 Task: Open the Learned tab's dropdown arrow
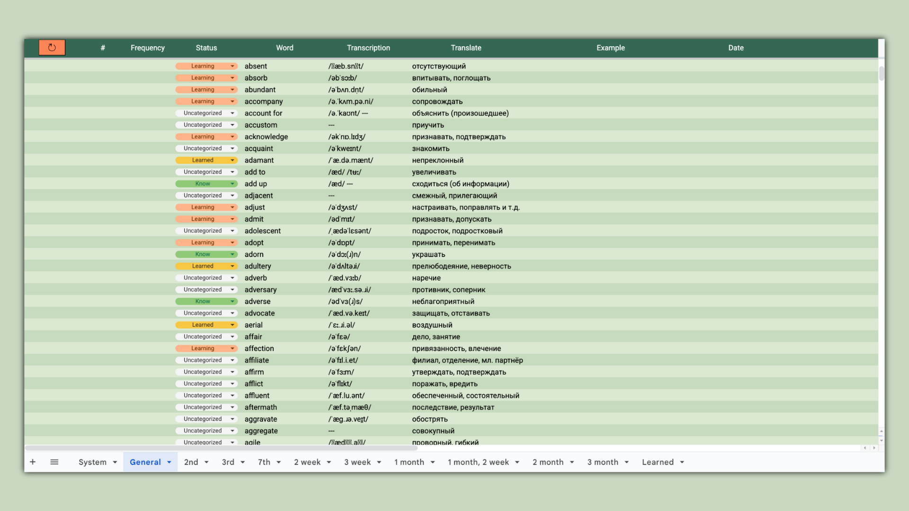(682, 462)
